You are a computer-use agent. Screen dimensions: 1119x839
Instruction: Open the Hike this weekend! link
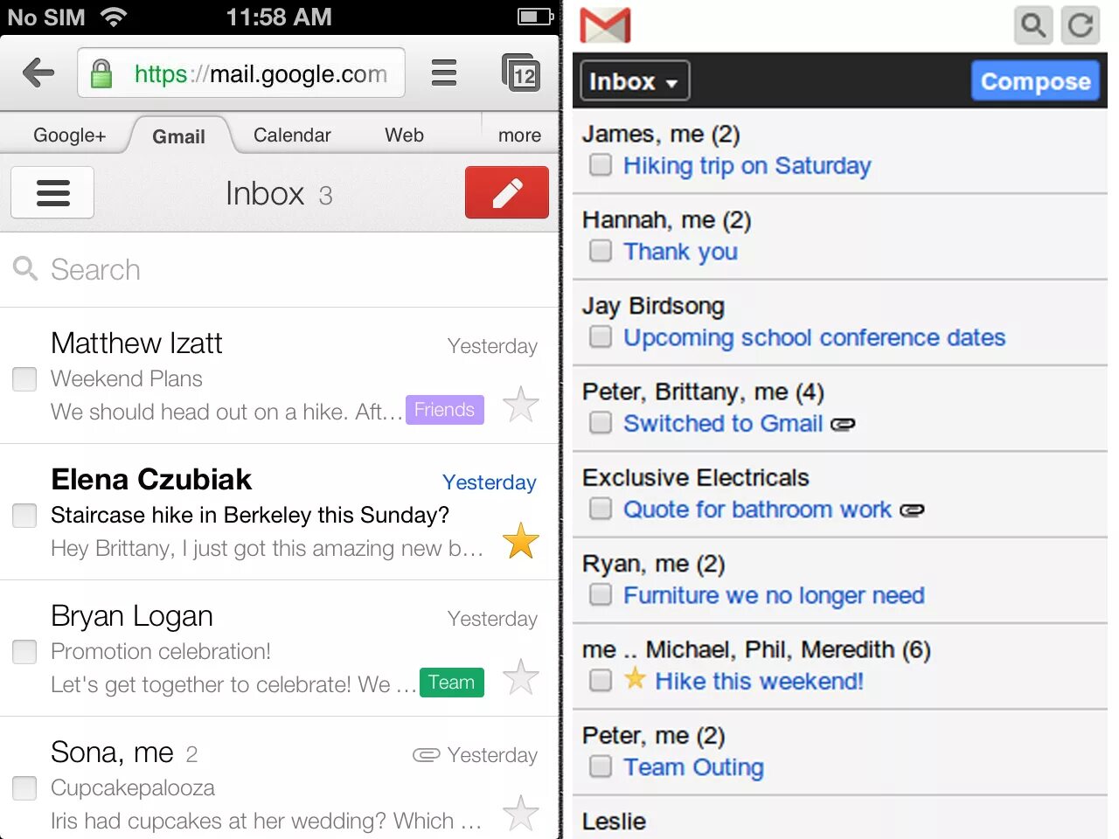(759, 681)
